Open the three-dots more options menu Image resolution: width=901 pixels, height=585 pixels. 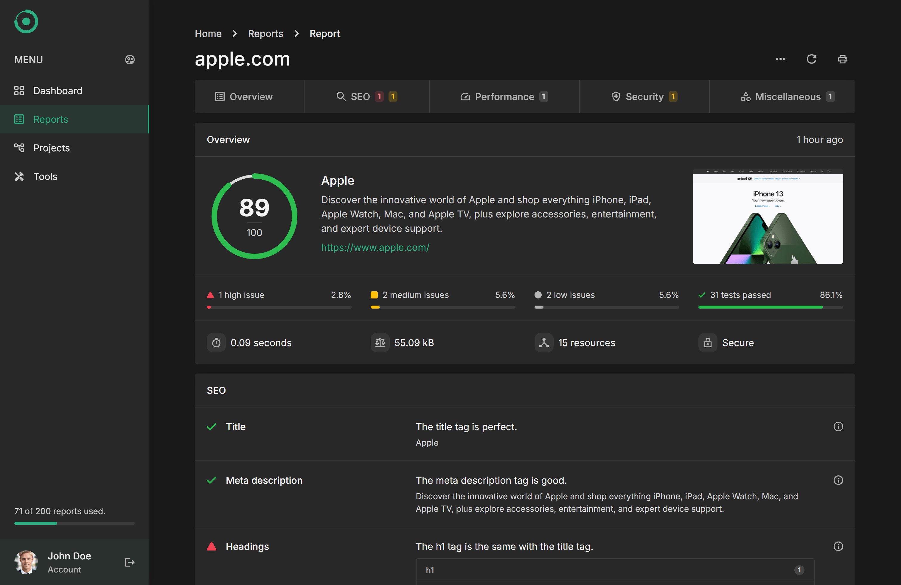780,59
